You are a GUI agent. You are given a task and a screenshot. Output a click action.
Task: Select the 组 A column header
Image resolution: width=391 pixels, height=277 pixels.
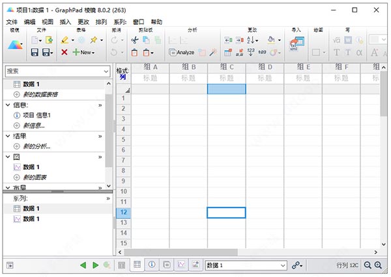click(151, 67)
